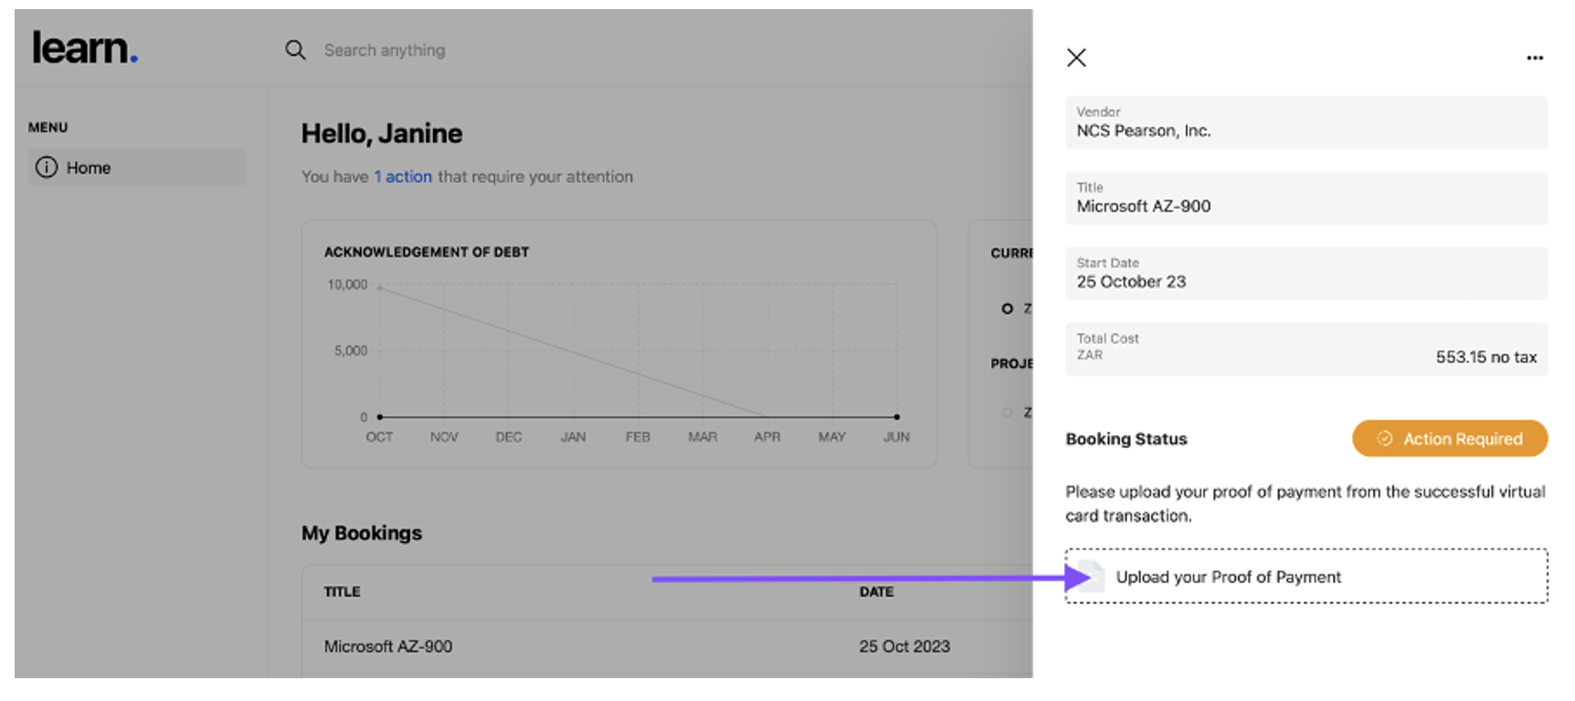The height and width of the screenshot is (701, 1575).
Task: Open the Microsoft AZ-900 row in My Bookings
Action: click(x=388, y=646)
